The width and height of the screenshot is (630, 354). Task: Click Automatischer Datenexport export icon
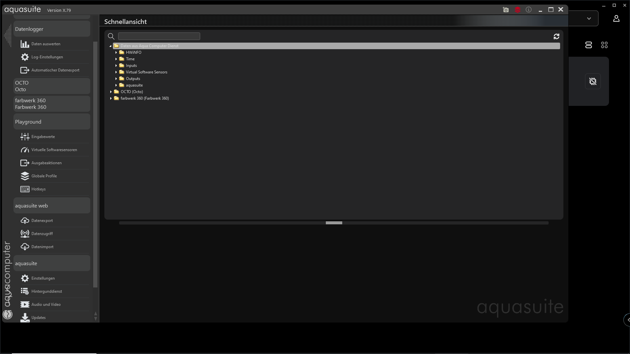25,70
